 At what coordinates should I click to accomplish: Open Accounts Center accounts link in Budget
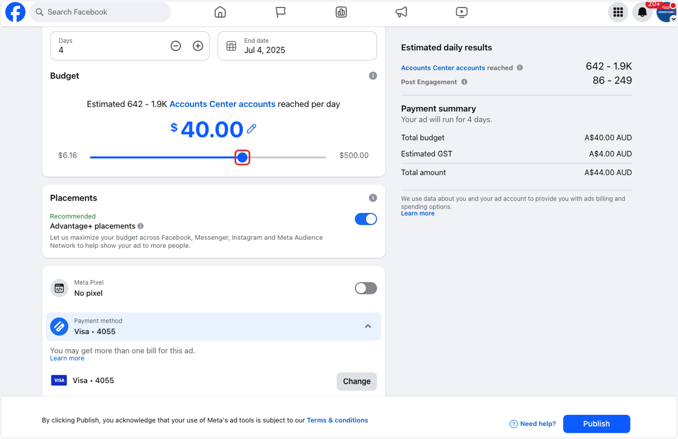(x=223, y=104)
